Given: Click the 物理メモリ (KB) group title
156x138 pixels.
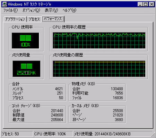Looking at the screenshot, I should click(83, 84).
